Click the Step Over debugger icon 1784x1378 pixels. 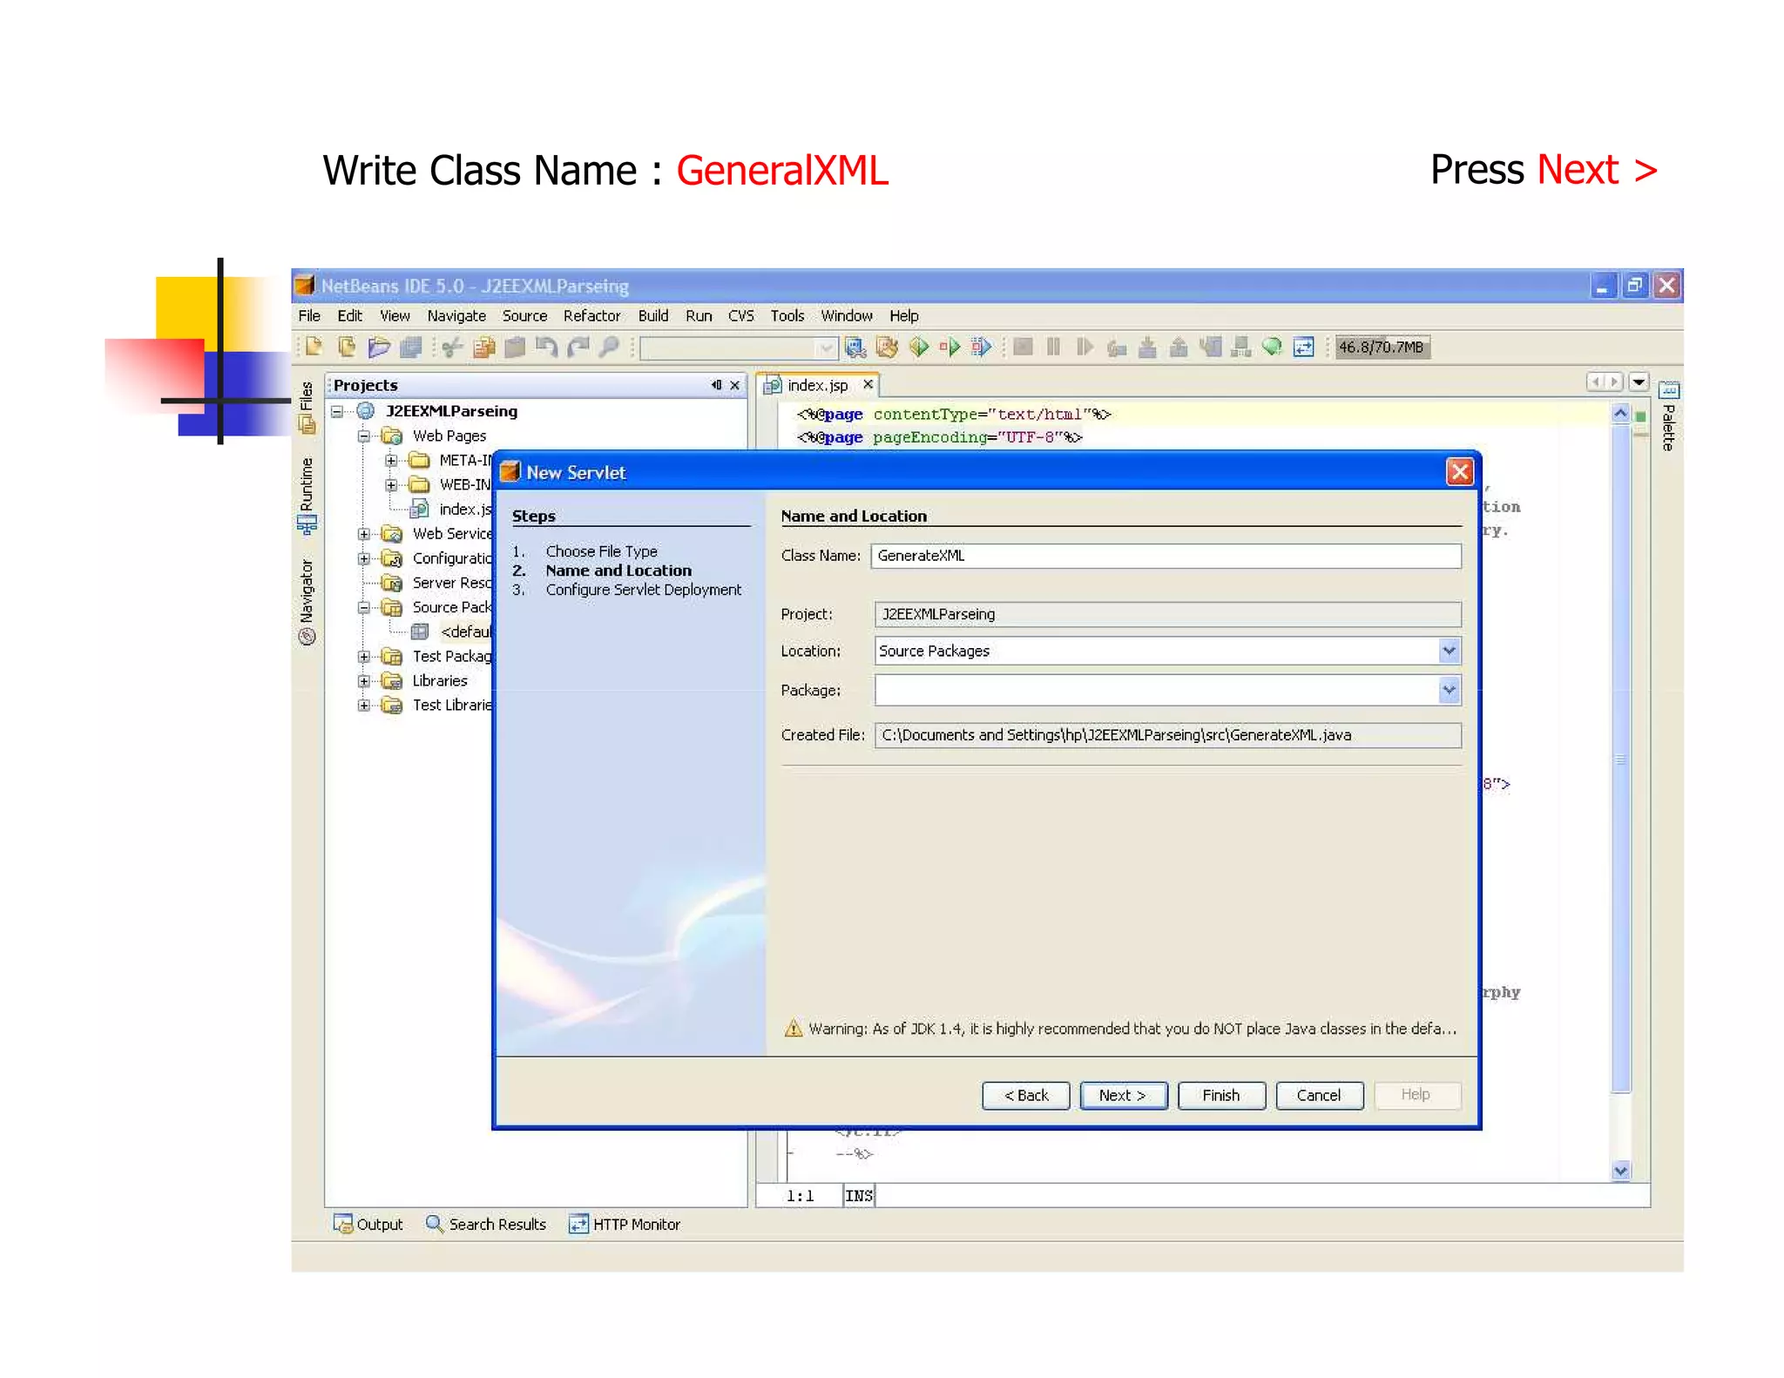tap(1116, 348)
